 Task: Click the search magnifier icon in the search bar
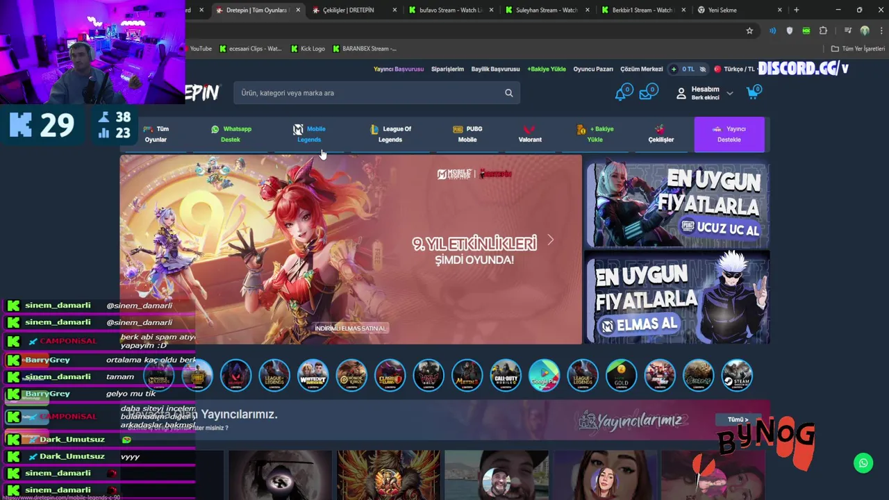click(508, 93)
